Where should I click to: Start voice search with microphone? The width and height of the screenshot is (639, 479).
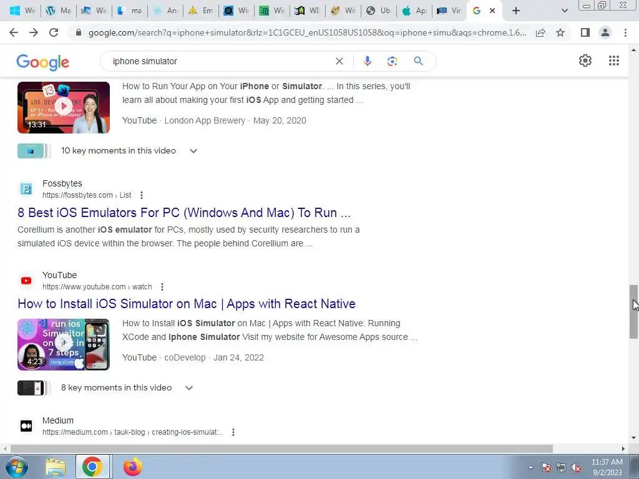(x=367, y=61)
